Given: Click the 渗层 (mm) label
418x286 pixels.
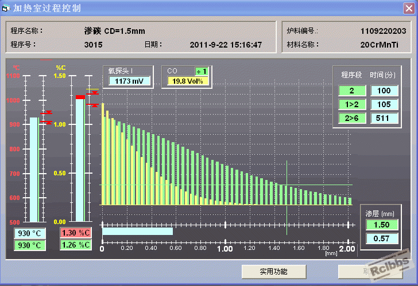Looking at the screenshot, I should 380,214.
